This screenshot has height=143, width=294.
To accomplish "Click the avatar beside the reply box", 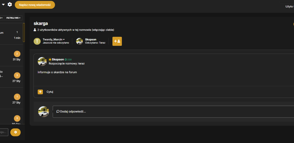I will 44,111.
